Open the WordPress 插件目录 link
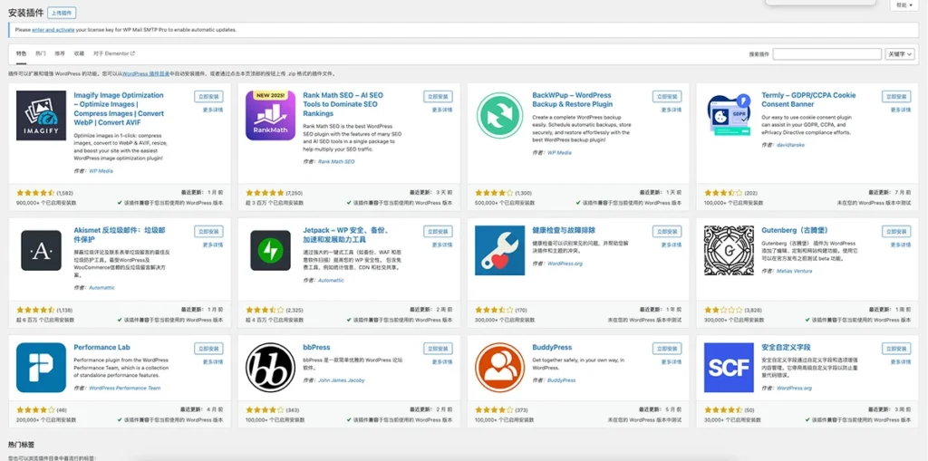Viewport: 928px width, 461px height. point(146,74)
